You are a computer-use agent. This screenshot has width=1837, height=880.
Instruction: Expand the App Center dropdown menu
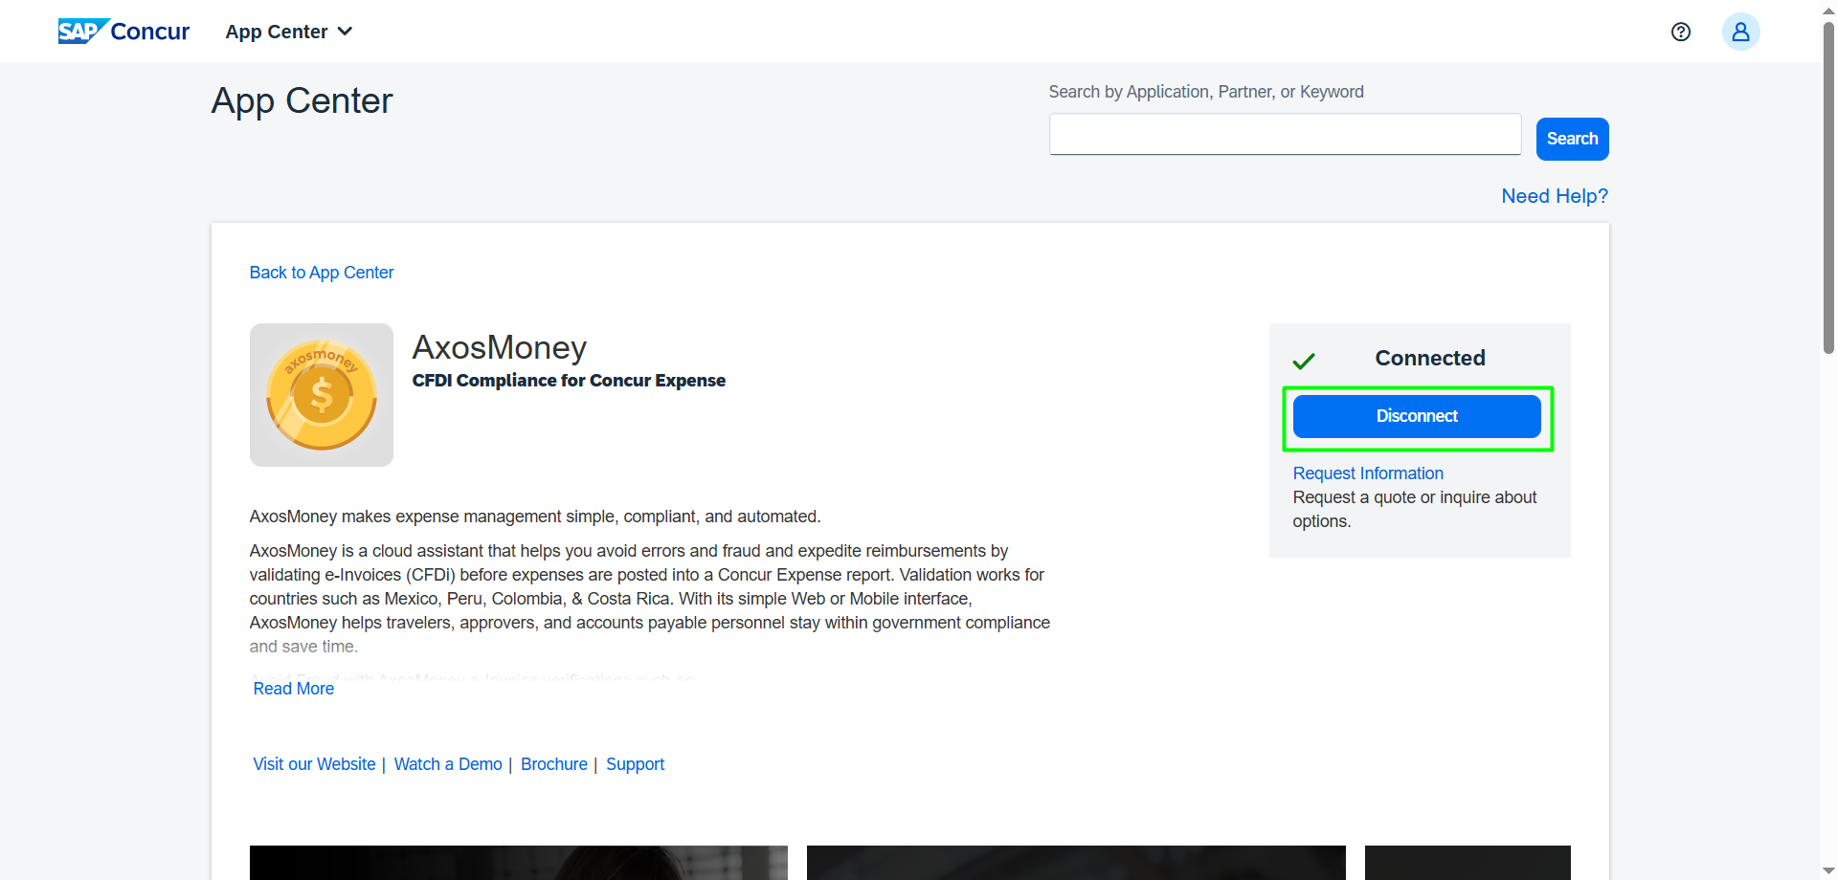(x=289, y=32)
